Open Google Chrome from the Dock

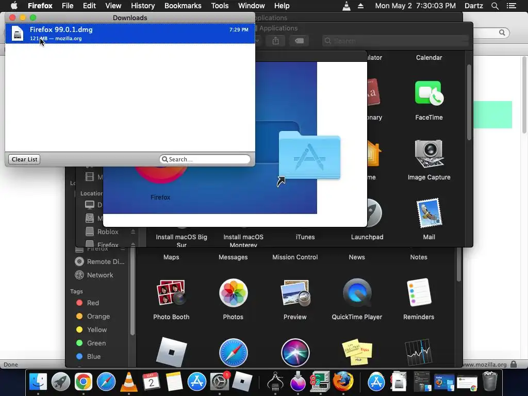click(83, 382)
